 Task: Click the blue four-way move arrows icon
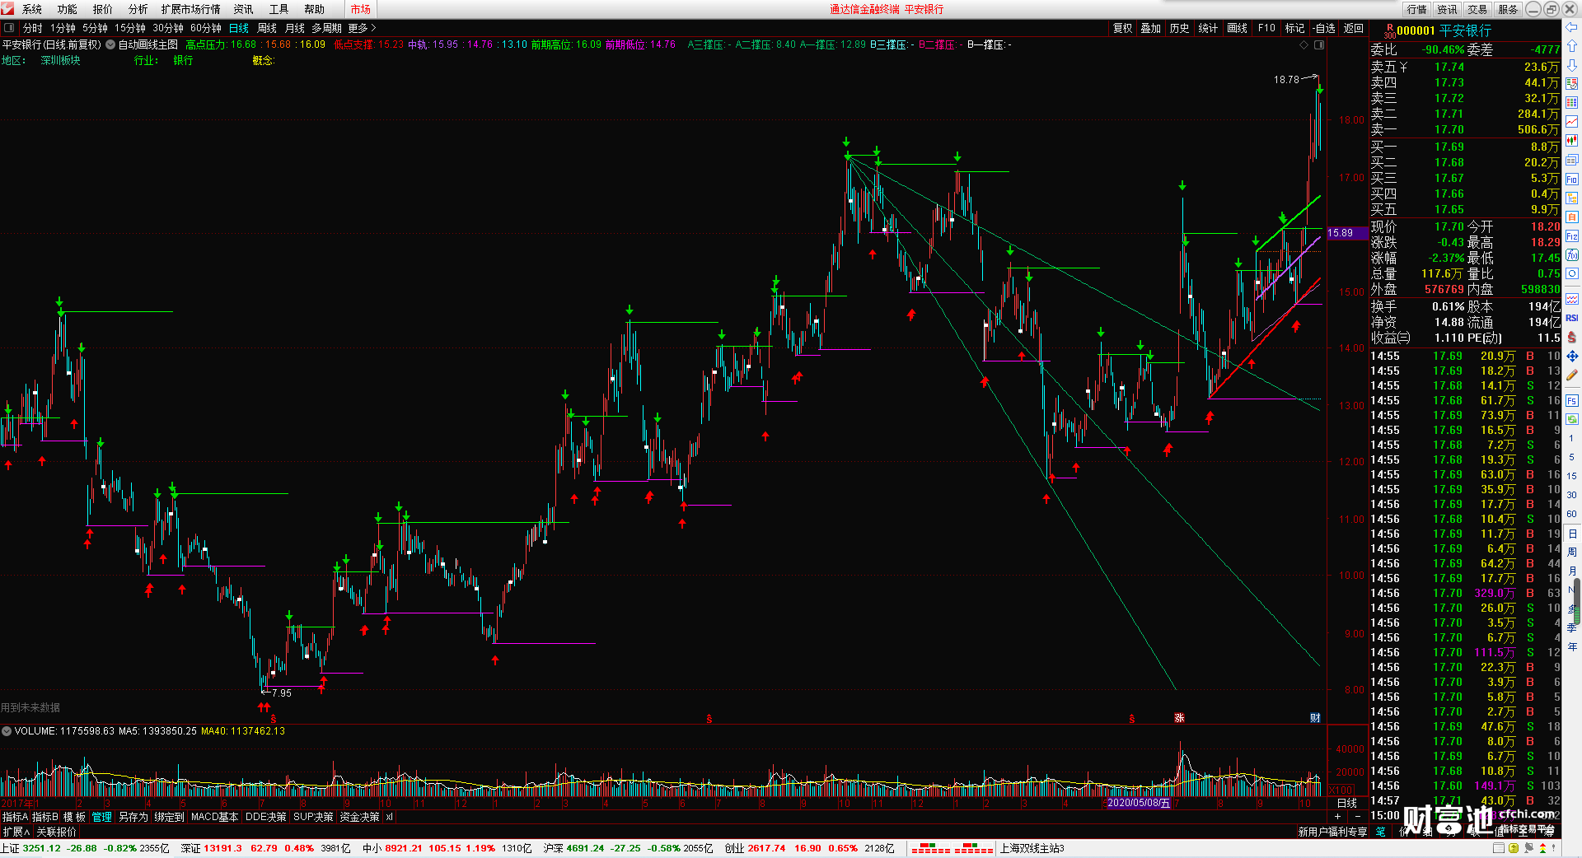1572,356
